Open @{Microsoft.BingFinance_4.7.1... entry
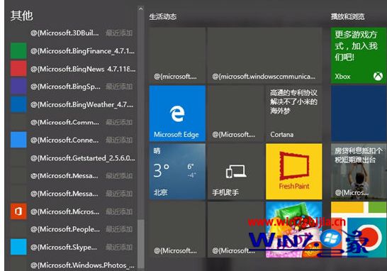Viewport: 387px width, 271px height. 73,51
